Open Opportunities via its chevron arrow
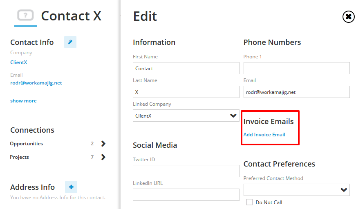Viewport: 356px width, 209px height. click(x=103, y=144)
